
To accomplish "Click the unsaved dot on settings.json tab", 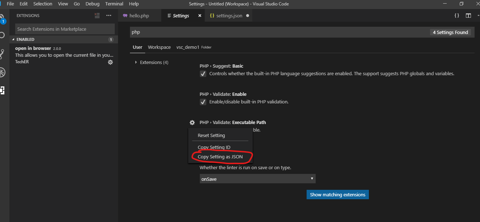I will click(248, 16).
